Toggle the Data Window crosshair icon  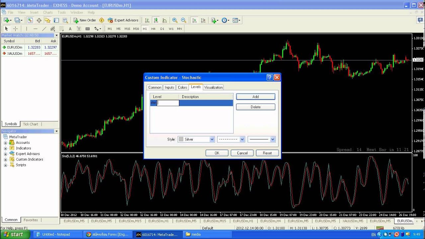[x=39, y=20]
